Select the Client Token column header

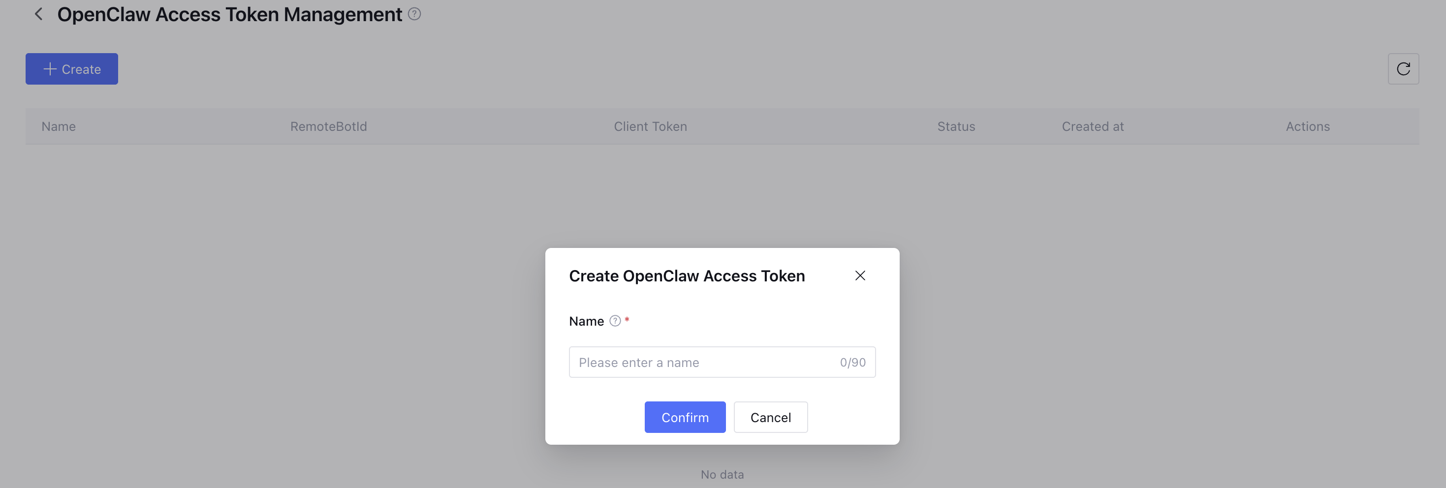click(x=650, y=127)
